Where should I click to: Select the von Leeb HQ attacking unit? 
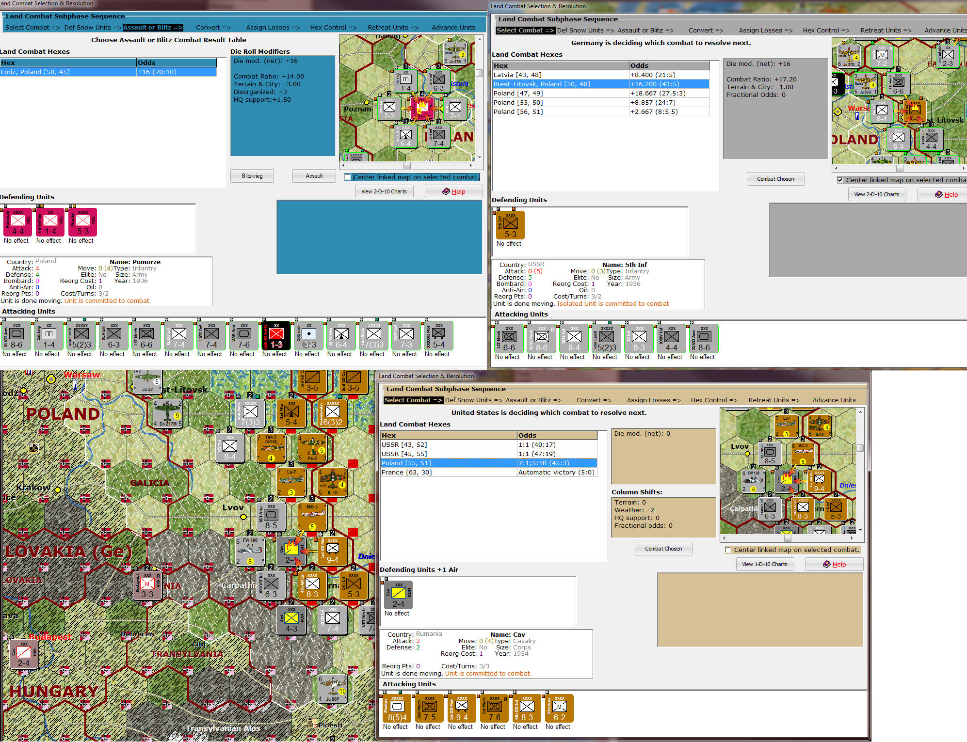click(81, 335)
